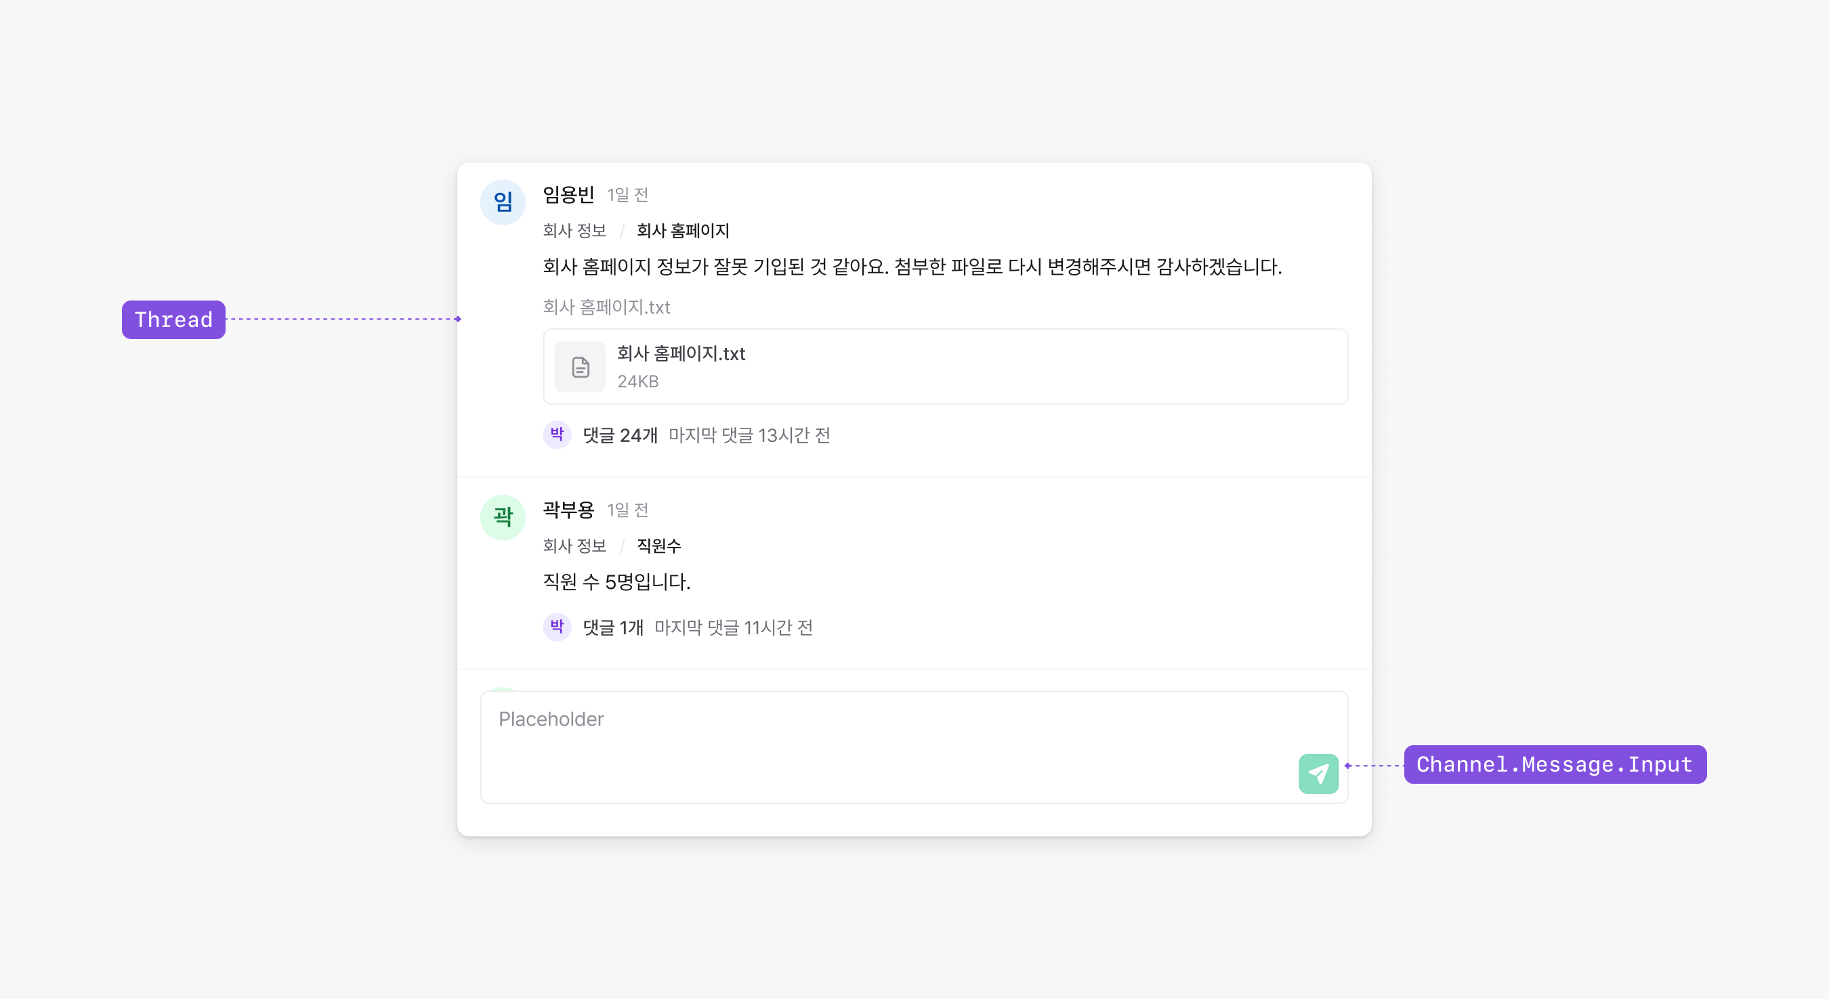Click the gray 회사 홈페이지.txt caption above the attachment

pyautogui.click(x=606, y=307)
